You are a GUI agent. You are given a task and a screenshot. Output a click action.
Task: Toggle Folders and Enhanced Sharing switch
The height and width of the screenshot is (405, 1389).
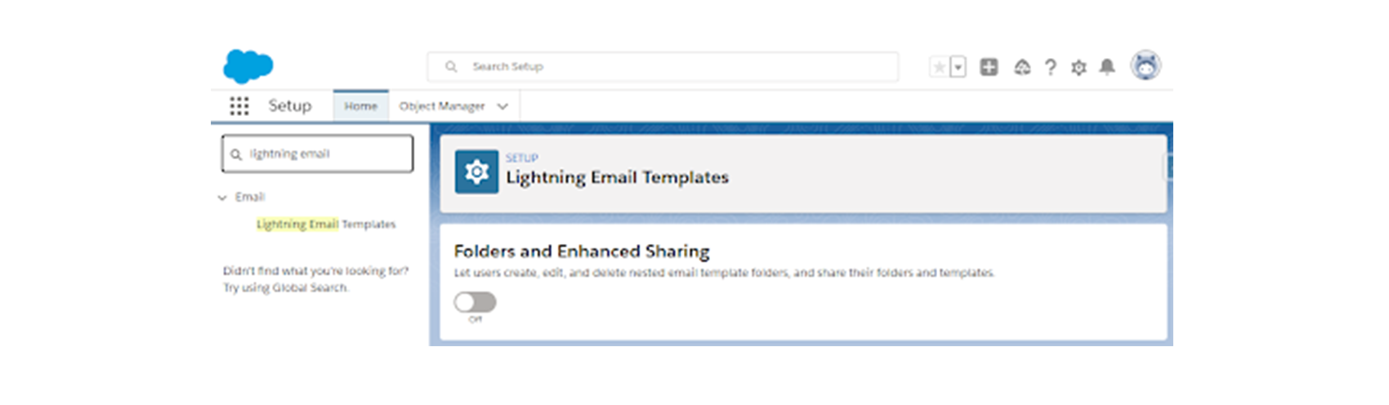(x=475, y=302)
